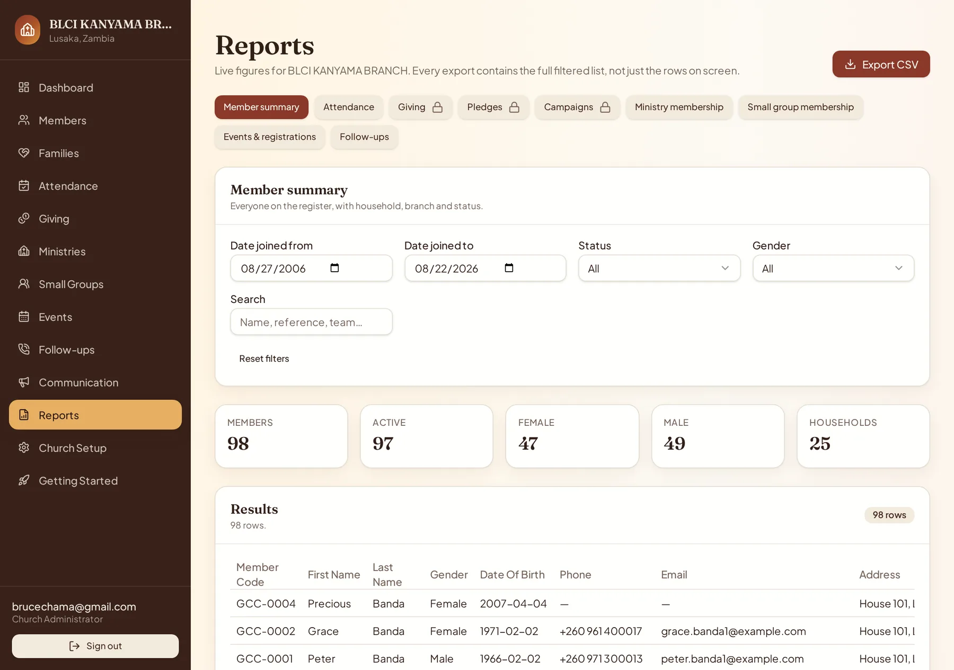The width and height of the screenshot is (954, 670).
Task: Click the lock icon on Pledges tab
Action: coord(514,108)
